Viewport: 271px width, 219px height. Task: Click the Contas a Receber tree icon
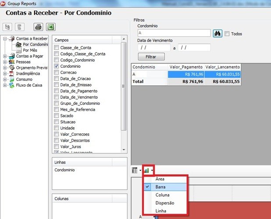[x=12, y=38]
